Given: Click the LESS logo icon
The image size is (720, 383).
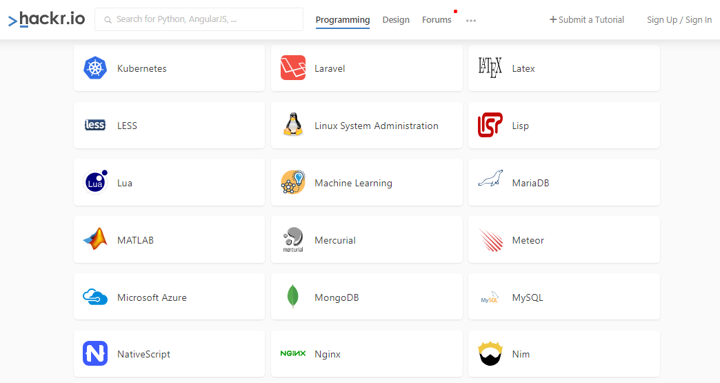Looking at the screenshot, I should [95, 125].
